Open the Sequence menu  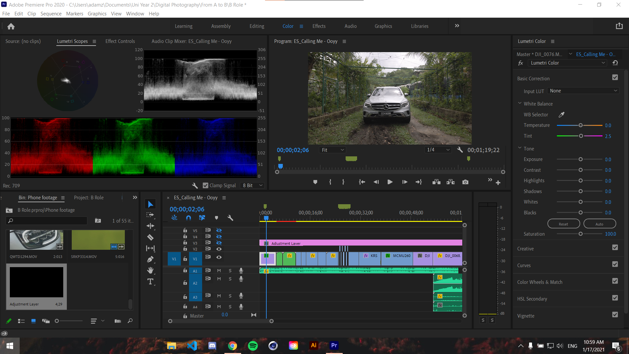(x=51, y=14)
